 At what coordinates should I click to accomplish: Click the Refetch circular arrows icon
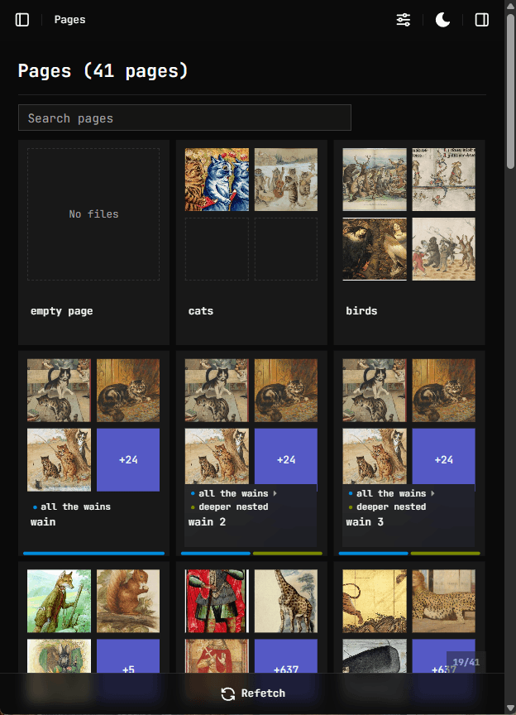click(x=228, y=693)
